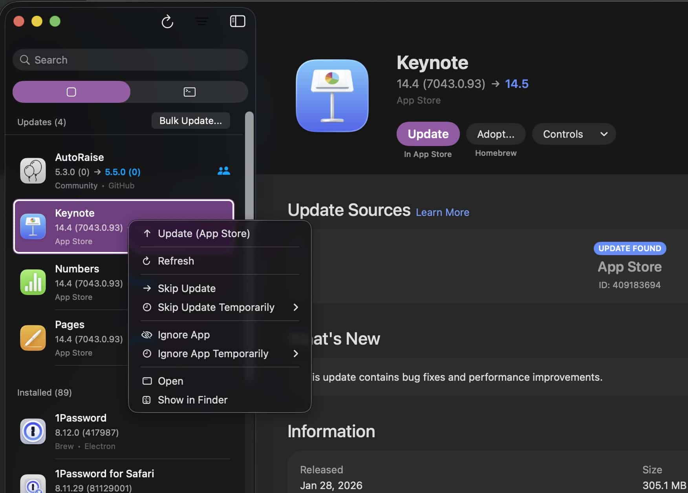
Task: Click the sidebar vertical scrollbar
Action: coord(249,165)
